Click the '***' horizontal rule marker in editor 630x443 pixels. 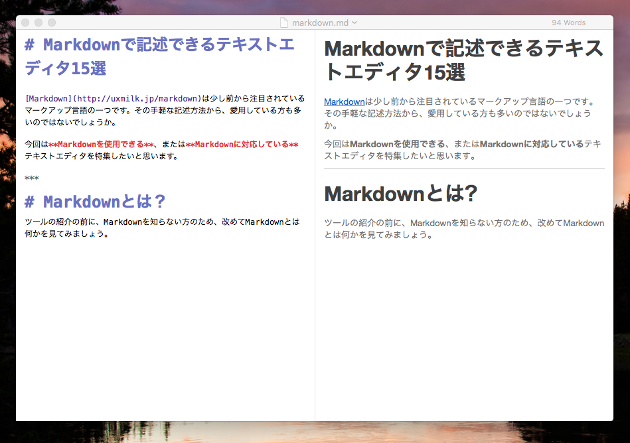point(31,178)
